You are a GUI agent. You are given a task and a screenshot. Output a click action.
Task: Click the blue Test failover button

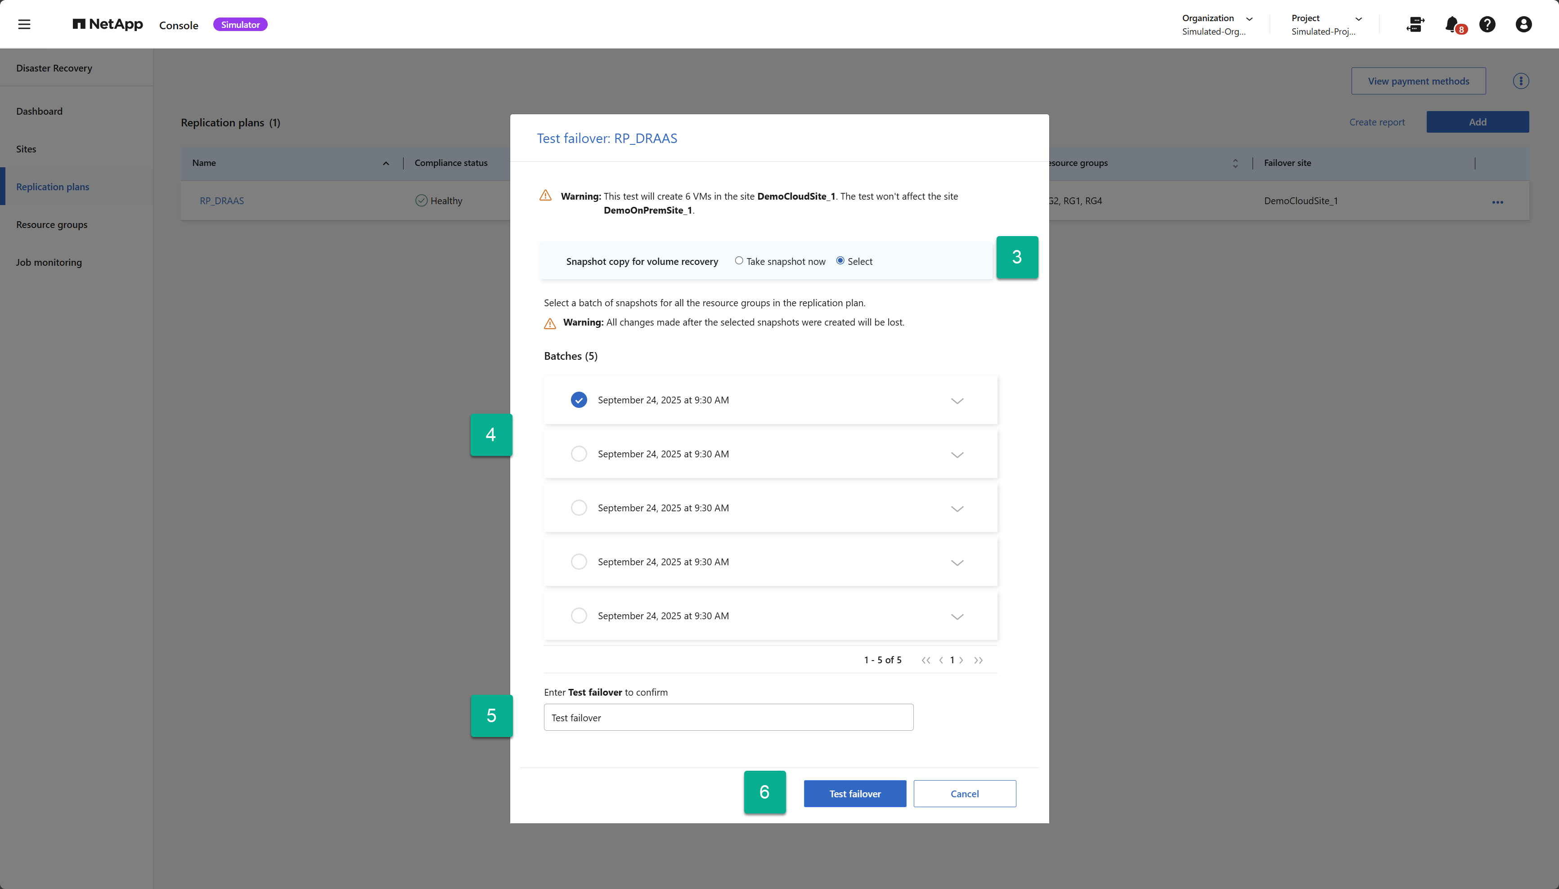tap(854, 794)
